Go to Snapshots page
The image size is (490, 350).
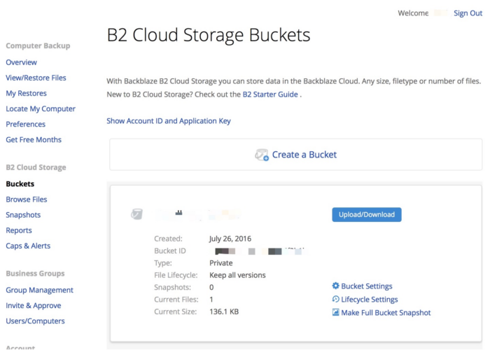click(23, 215)
